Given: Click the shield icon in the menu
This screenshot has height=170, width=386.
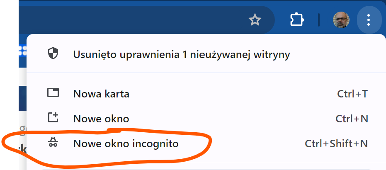Looking at the screenshot, I should click(53, 53).
